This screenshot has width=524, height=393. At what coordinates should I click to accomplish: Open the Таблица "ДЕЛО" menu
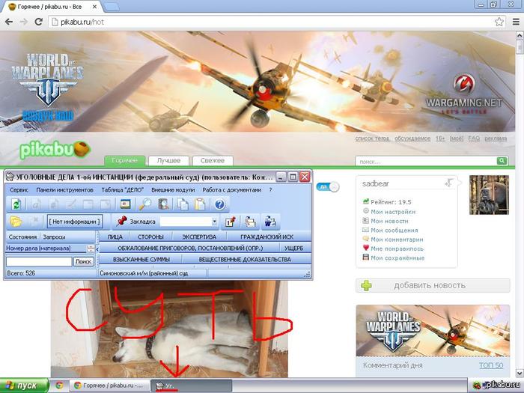122,190
